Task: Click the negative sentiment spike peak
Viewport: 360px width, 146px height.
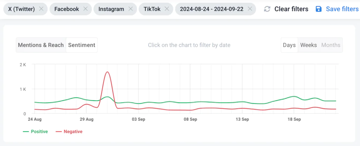Action: click(107, 72)
